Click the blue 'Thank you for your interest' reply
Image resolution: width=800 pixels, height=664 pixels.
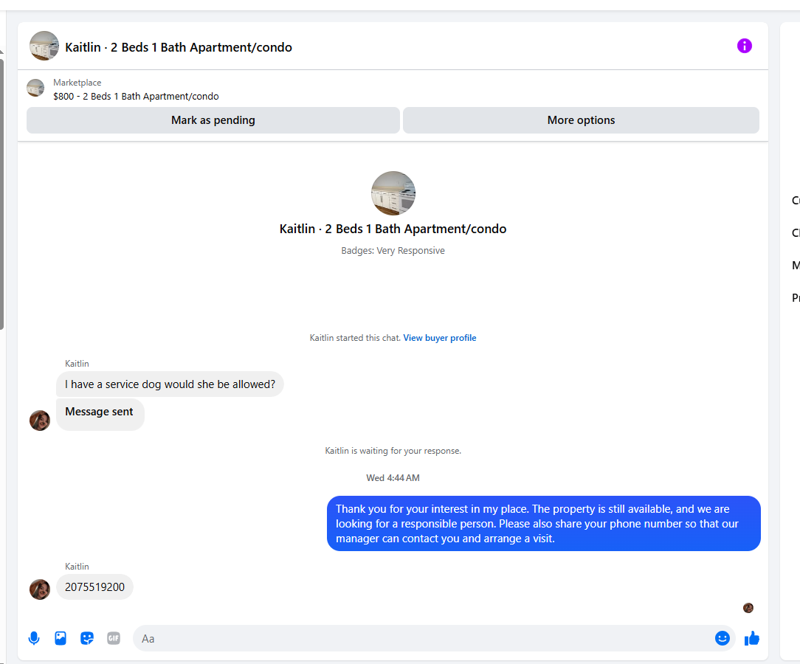(544, 524)
